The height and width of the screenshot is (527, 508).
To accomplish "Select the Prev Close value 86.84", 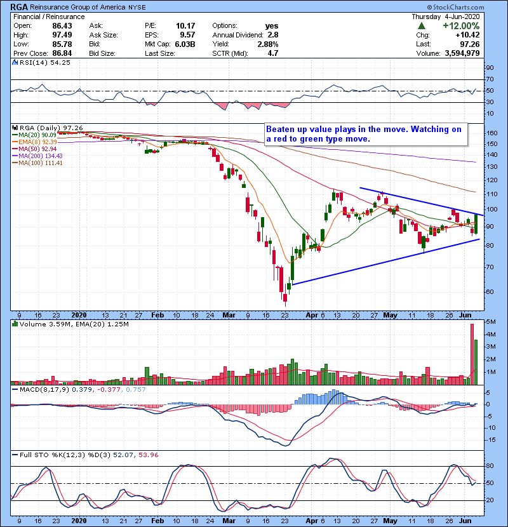I will pos(62,53).
